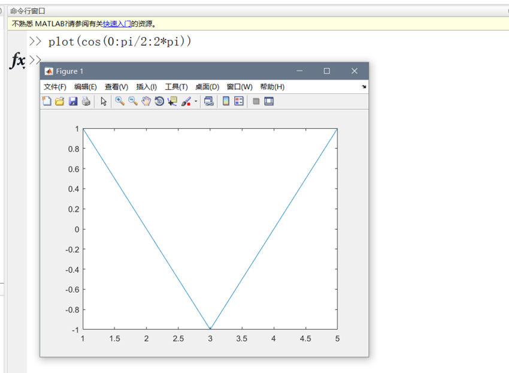
Task: Insert a legend with the toolbar icon
Action: (239, 101)
